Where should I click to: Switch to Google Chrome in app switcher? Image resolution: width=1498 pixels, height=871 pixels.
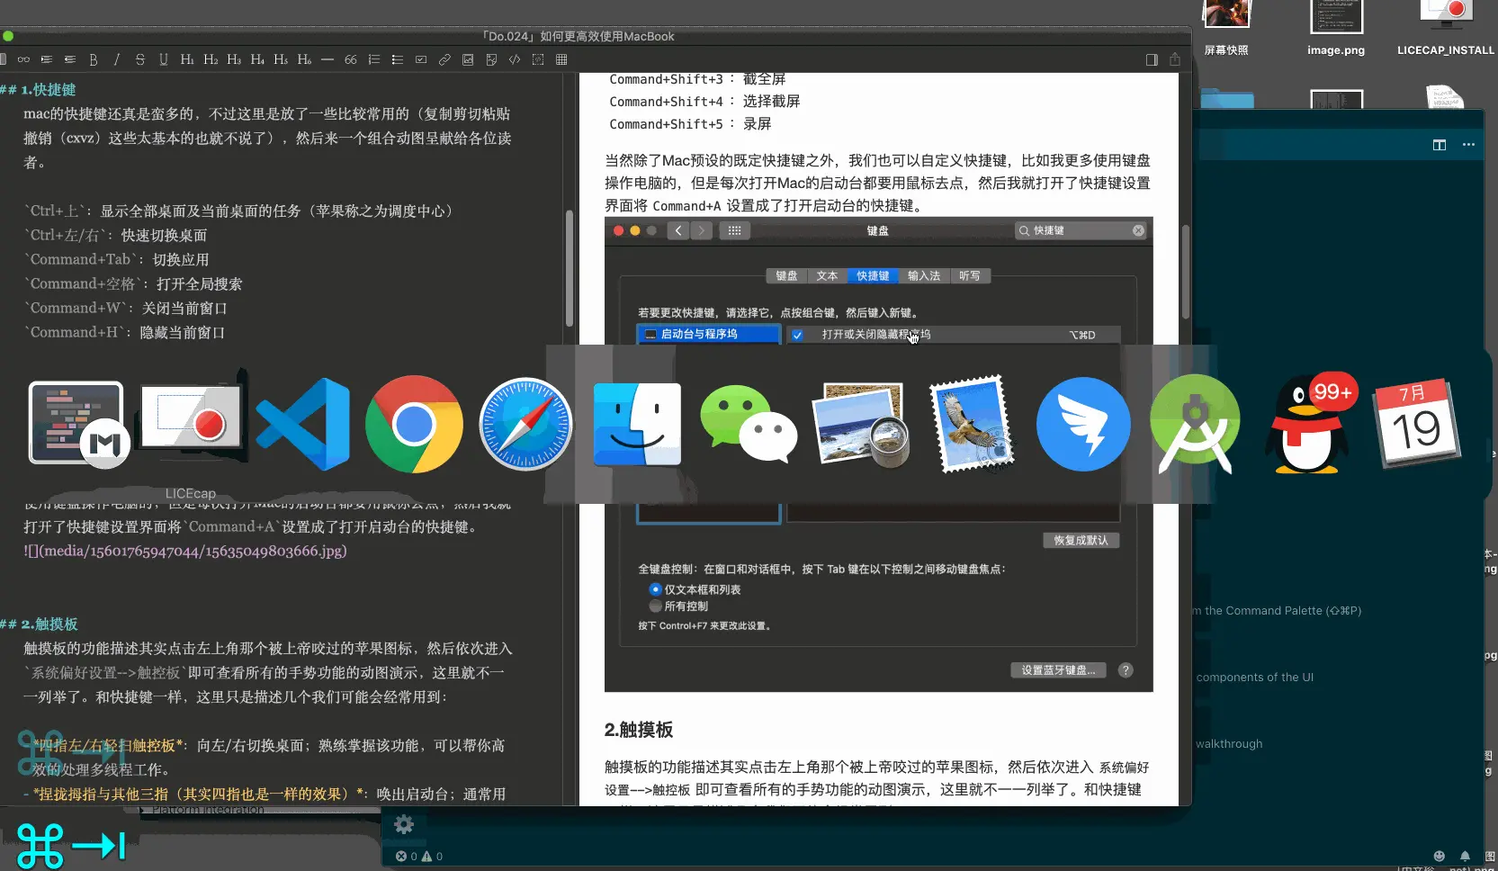coord(414,424)
